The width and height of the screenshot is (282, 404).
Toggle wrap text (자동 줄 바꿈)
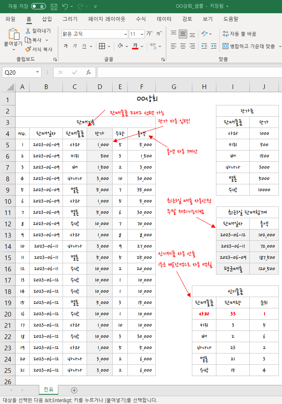[239, 34]
